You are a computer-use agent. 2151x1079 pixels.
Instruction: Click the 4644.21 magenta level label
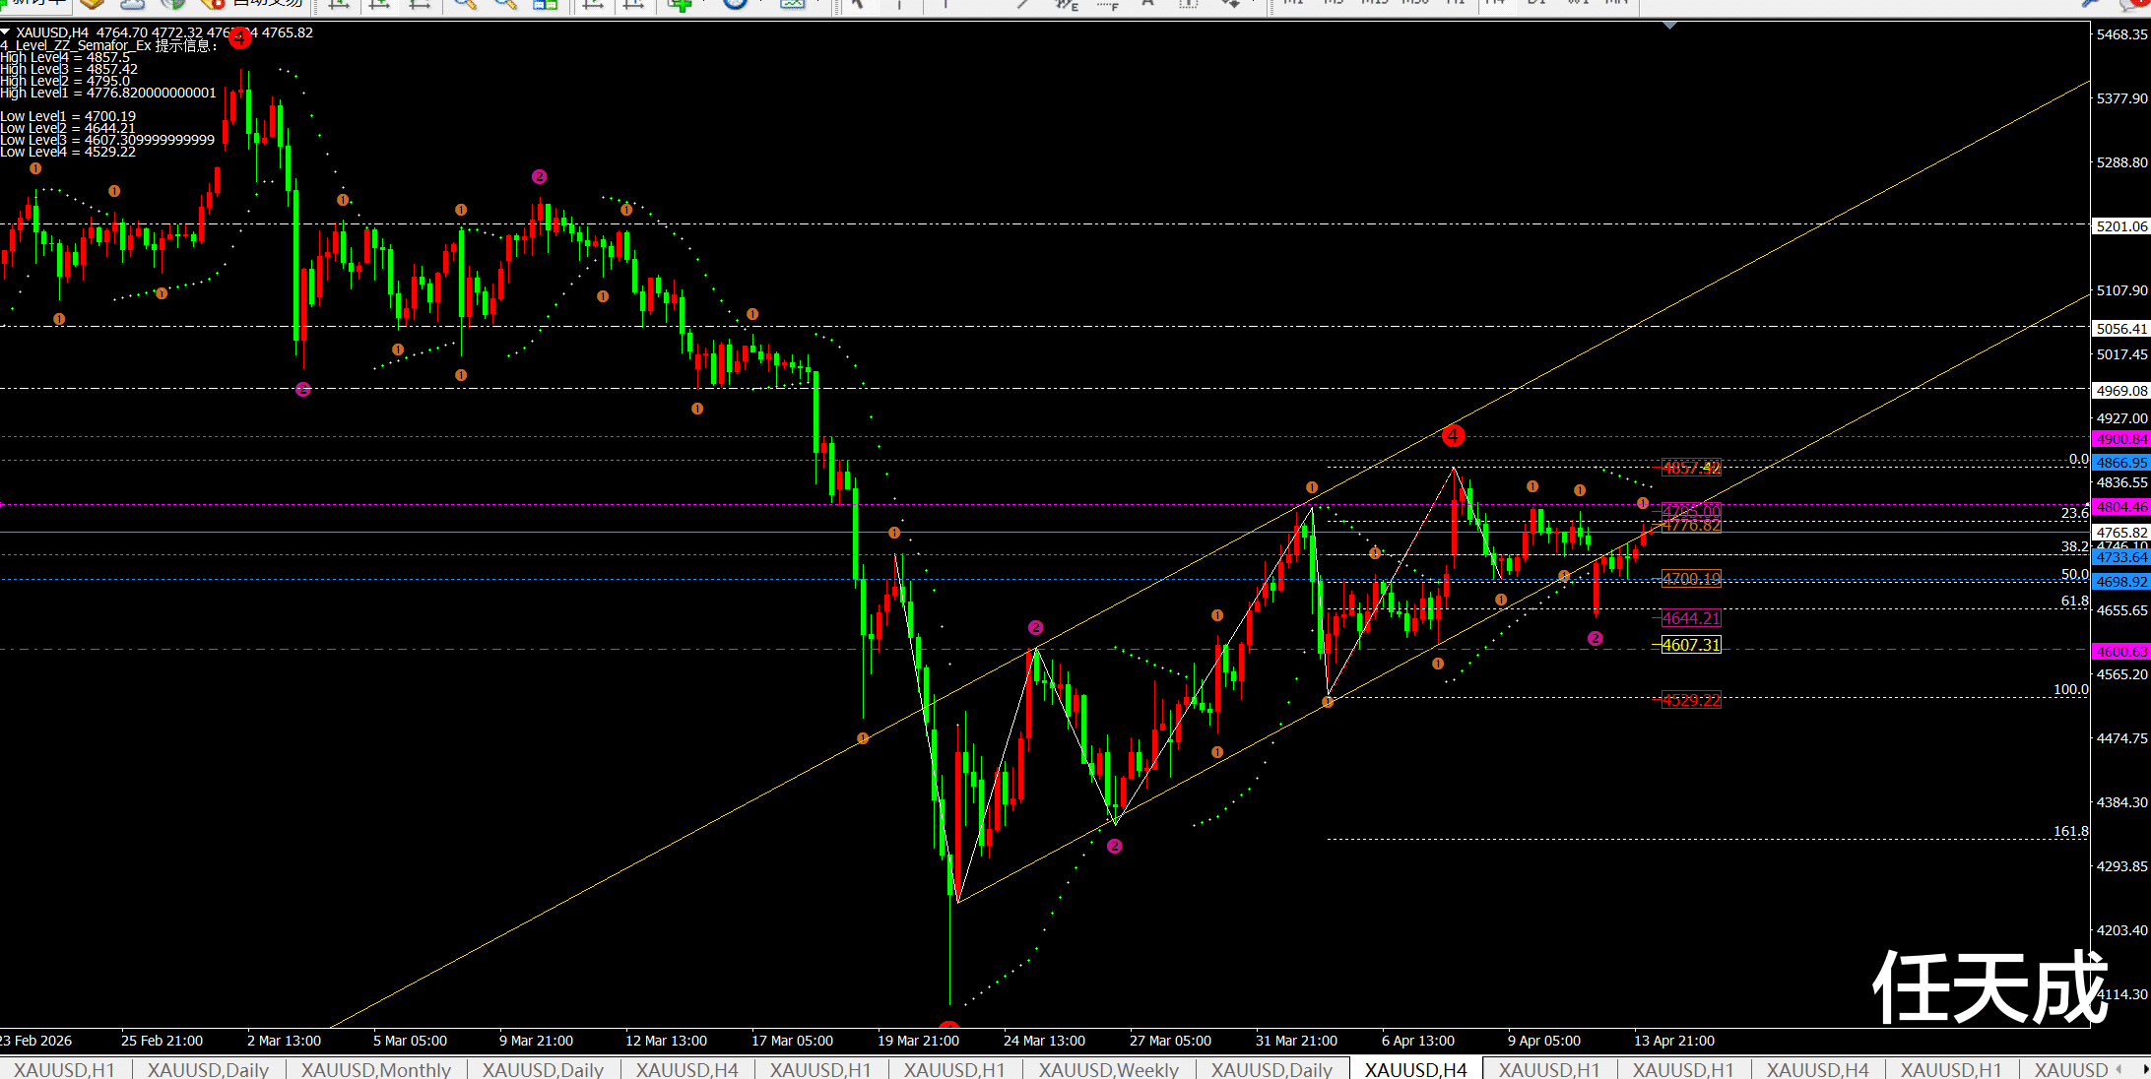pyautogui.click(x=1691, y=618)
